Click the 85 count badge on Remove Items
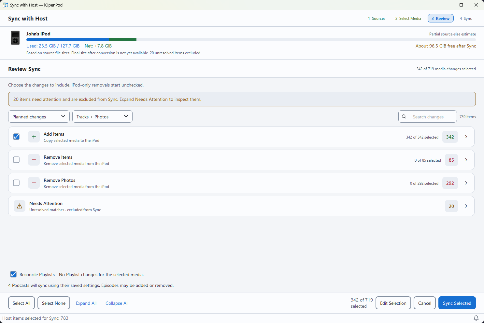The width and height of the screenshot is (484, 323). [x=451, y=160]
